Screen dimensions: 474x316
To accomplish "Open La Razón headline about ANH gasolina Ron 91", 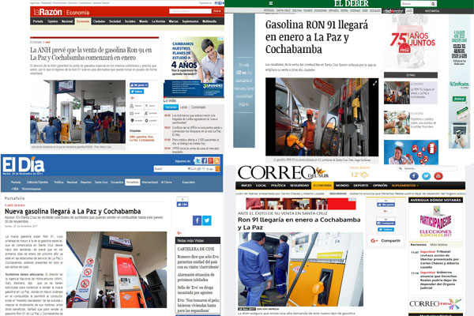I will tap(91, 54).
